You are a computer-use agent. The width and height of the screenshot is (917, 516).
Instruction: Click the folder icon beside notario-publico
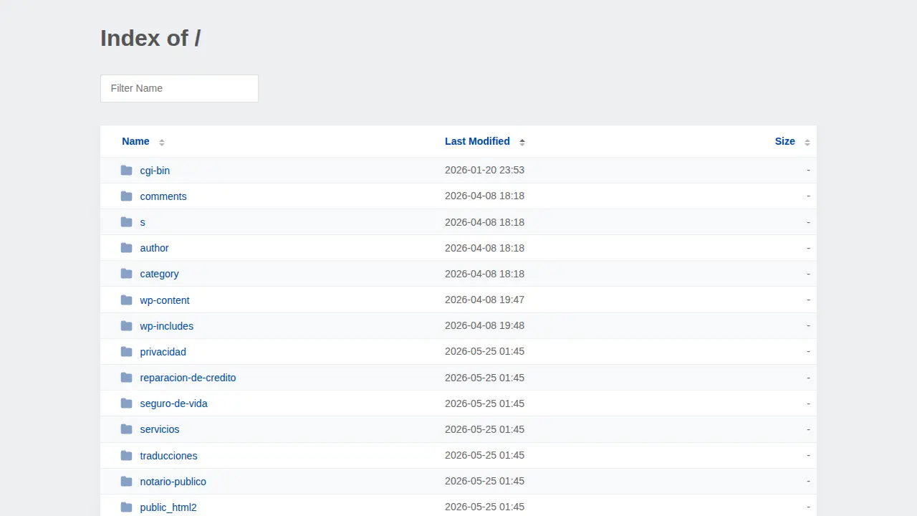tap(127, 481)
